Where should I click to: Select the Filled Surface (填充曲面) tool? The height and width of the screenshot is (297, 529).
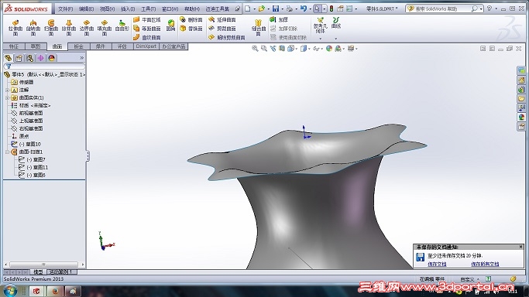(105, 27)
